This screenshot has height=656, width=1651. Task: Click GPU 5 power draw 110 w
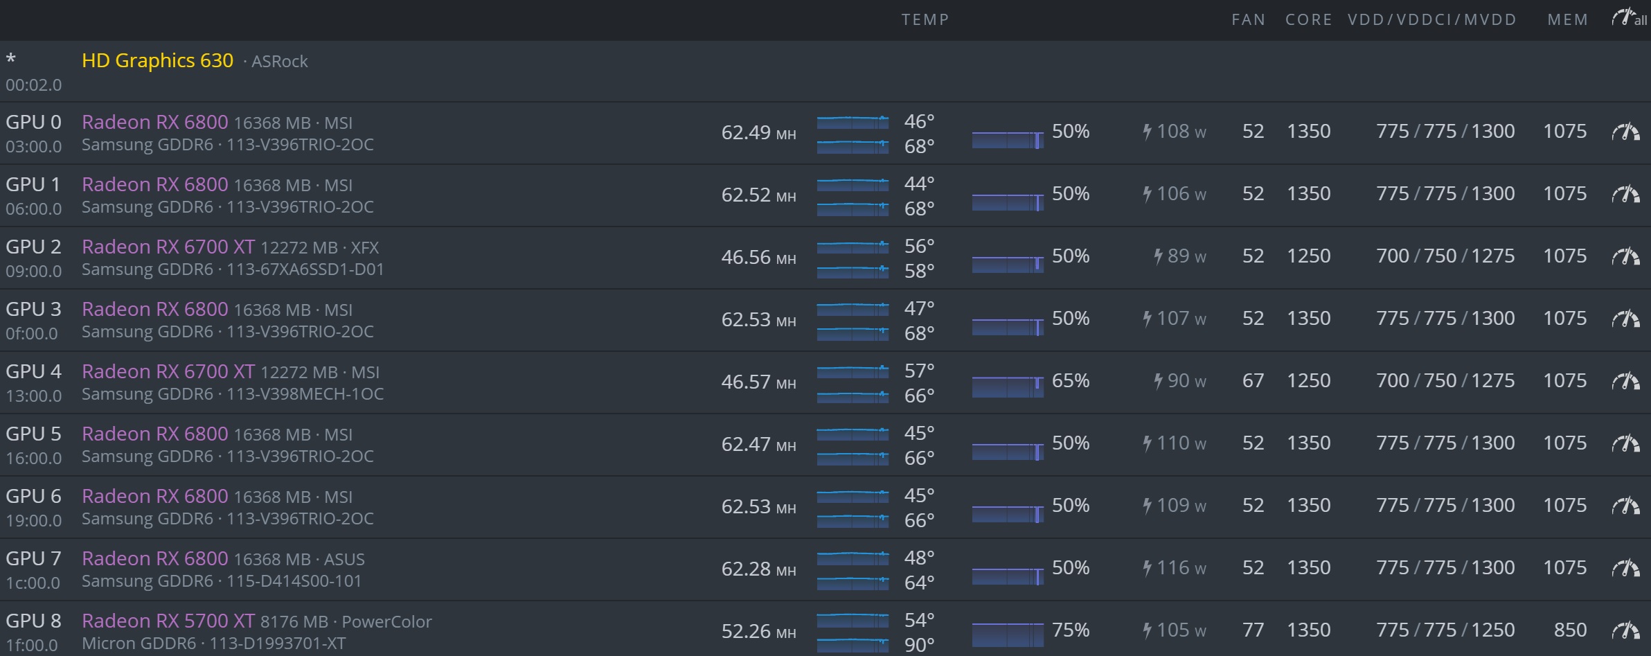coord(1175,443)
